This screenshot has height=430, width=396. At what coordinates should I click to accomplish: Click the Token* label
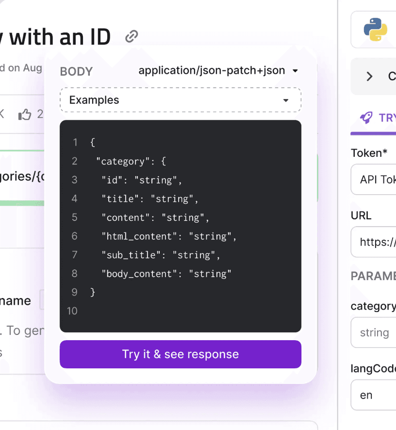coord(369,153)
